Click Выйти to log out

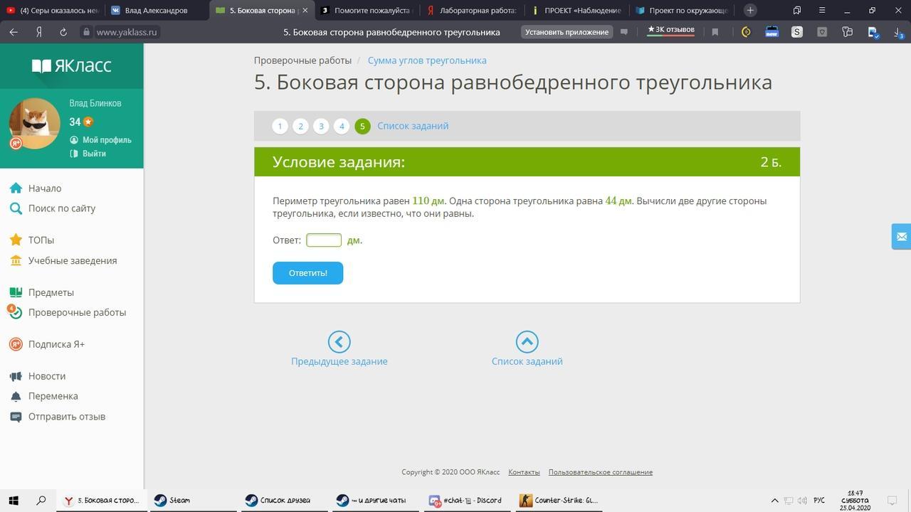point(94,154)
